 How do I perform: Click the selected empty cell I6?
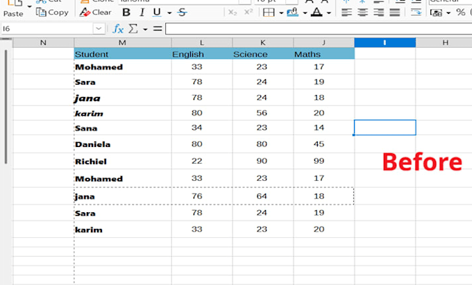[385, 128]
